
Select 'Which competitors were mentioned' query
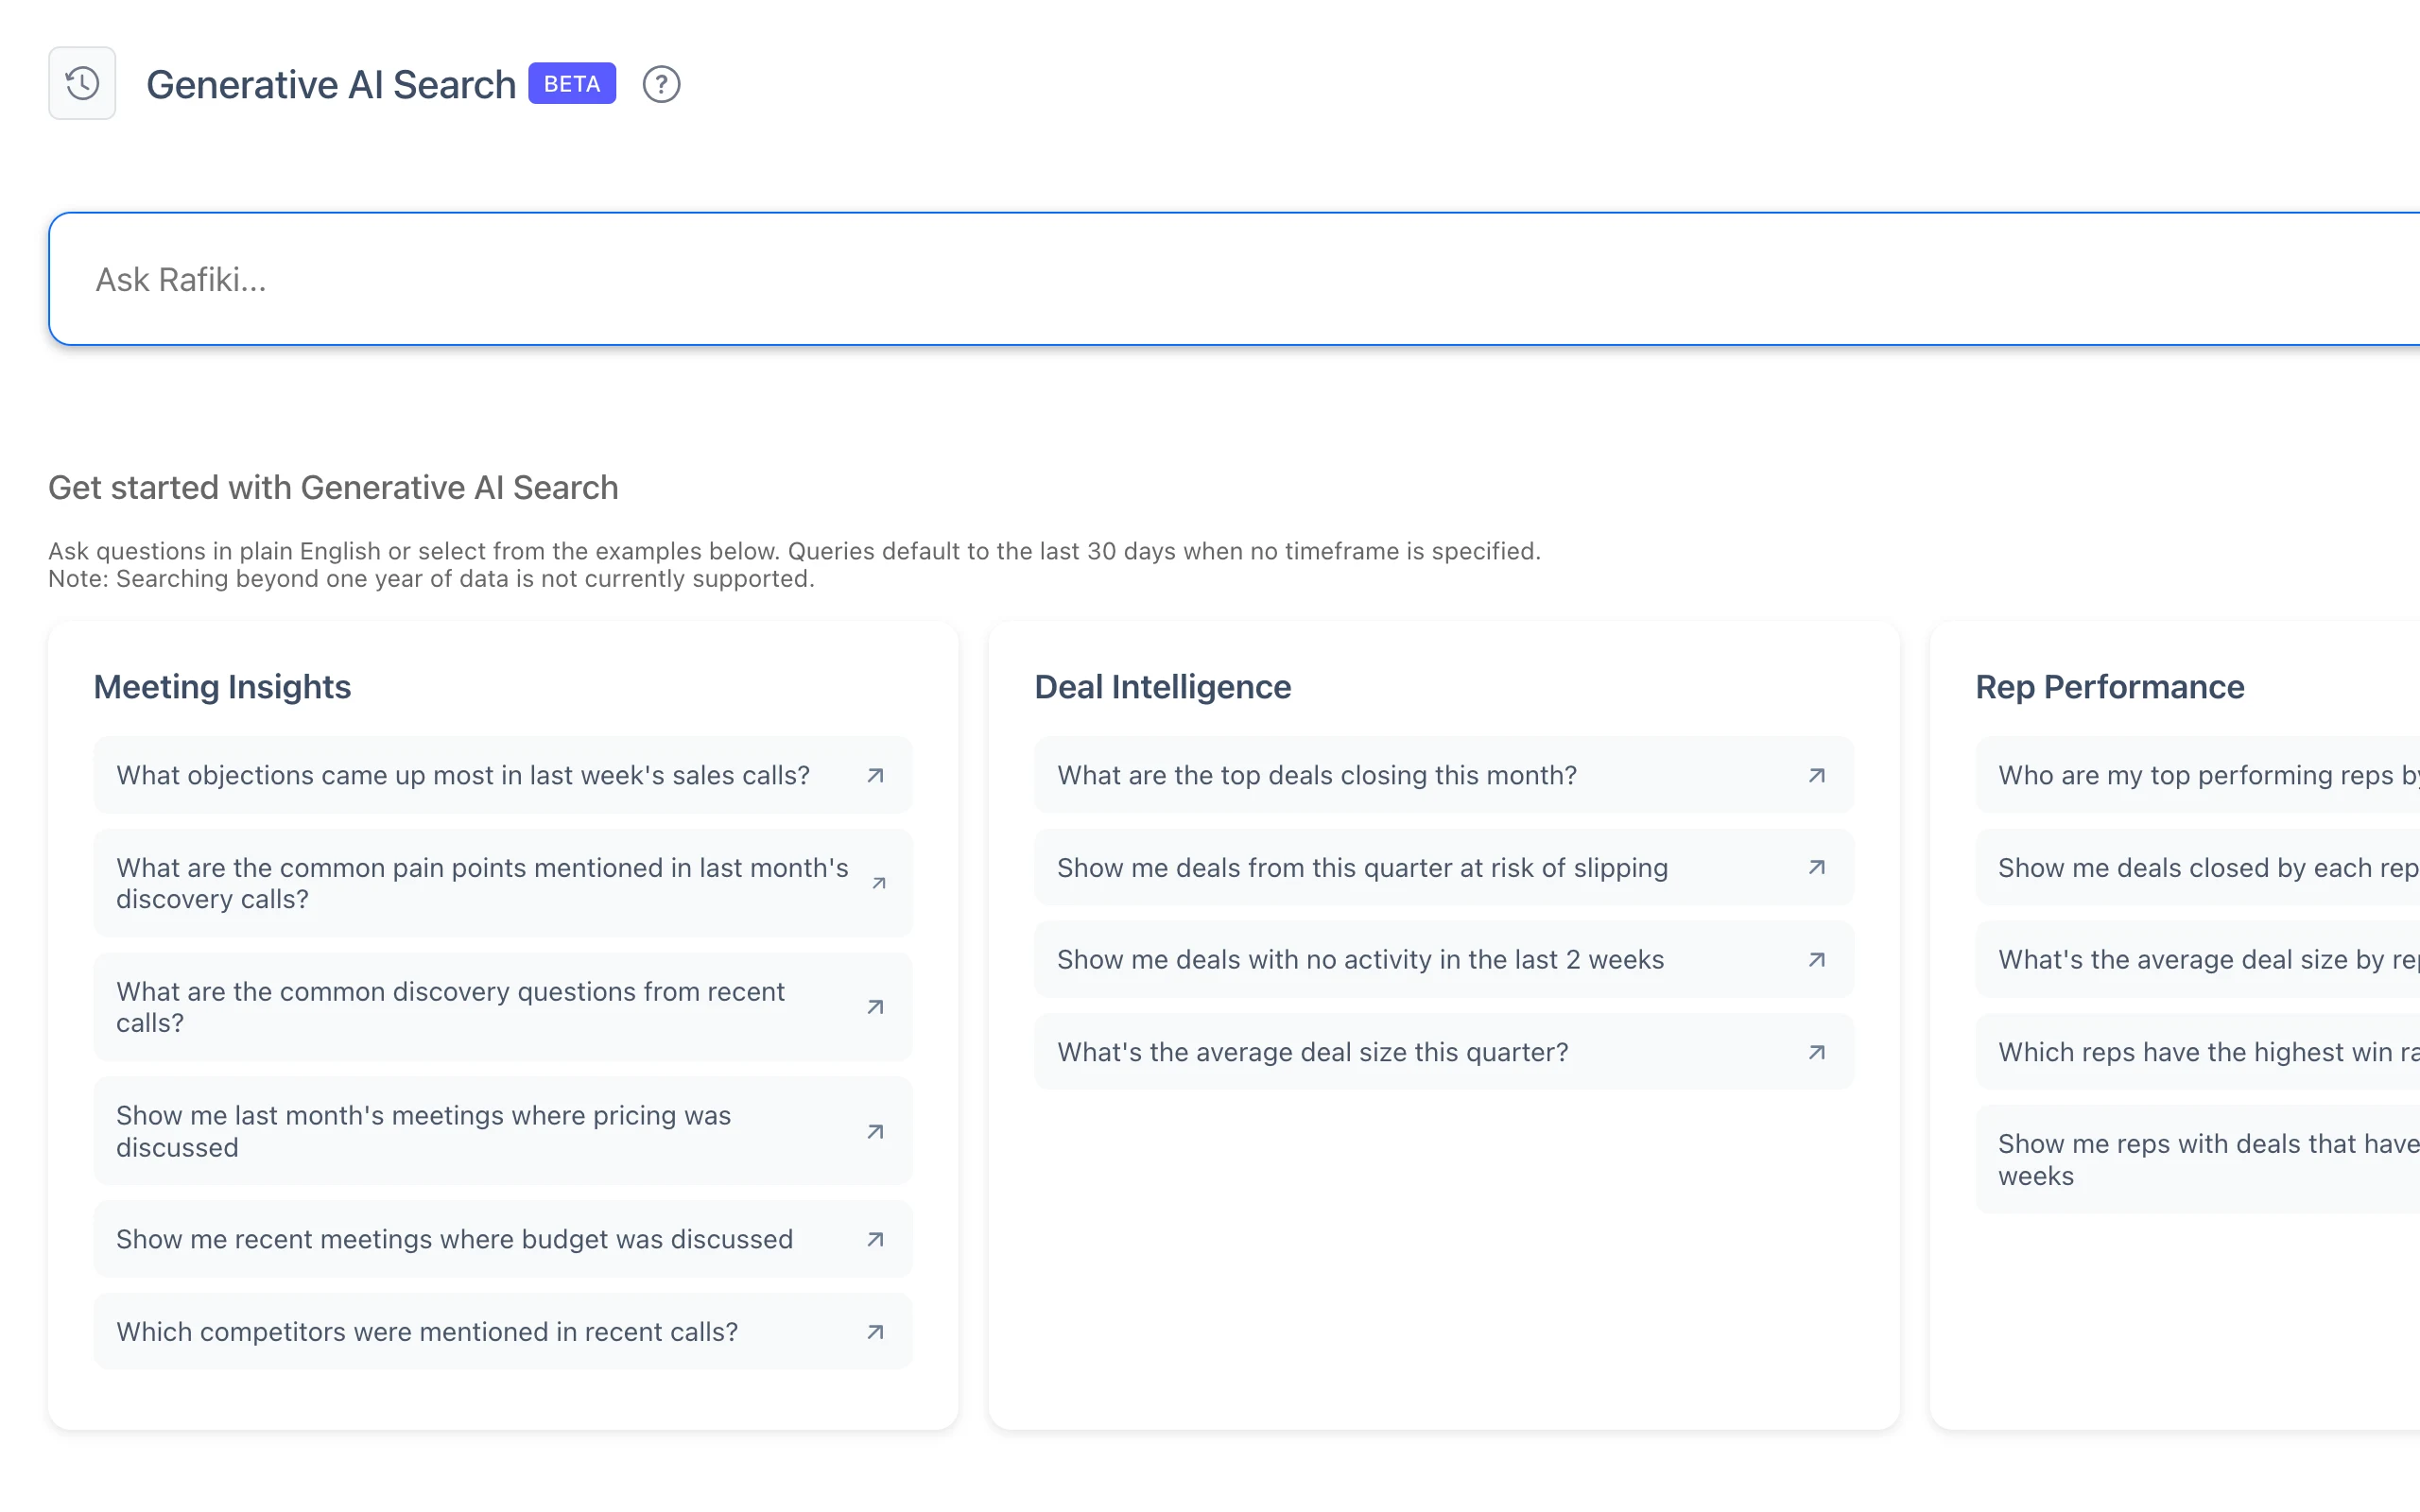point(503,1332)
